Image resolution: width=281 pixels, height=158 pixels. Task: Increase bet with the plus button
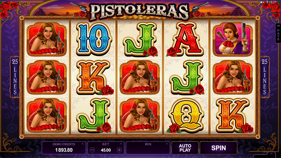pyautogui.click(x=119, y=150)
